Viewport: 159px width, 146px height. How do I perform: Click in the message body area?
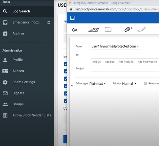point(114,117)
